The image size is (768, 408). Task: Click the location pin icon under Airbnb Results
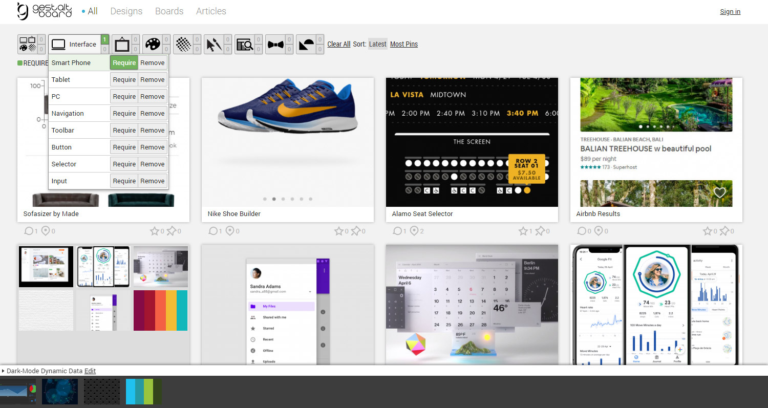[599, 231]
